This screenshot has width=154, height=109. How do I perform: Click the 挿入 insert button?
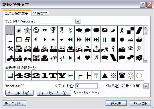pos(116,103)
